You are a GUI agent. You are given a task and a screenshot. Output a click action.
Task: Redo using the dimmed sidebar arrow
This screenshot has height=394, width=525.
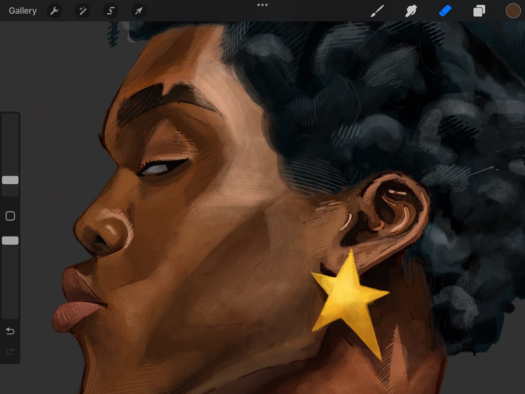point(10,351)
